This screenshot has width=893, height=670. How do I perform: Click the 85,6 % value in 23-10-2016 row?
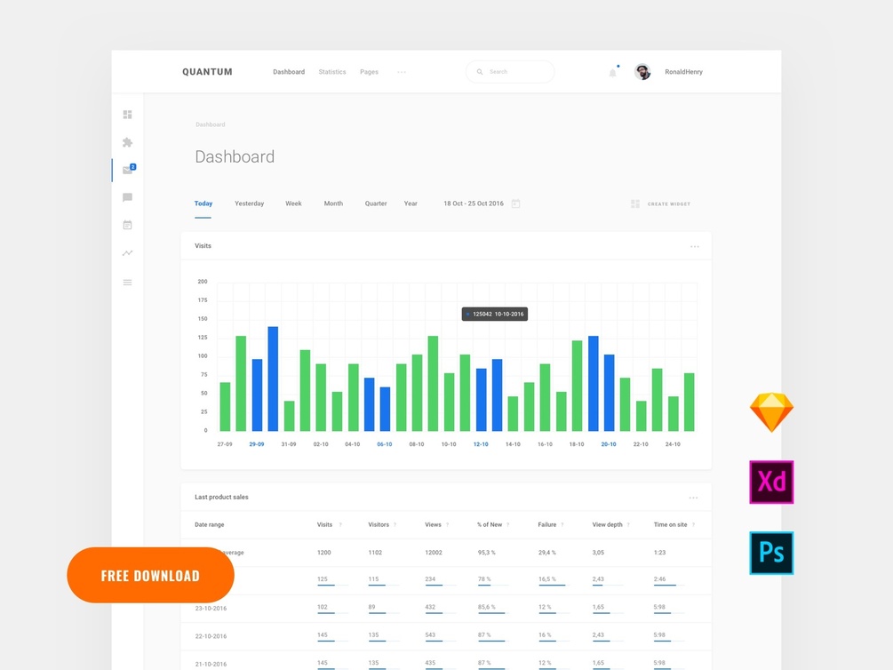pos(487,607)
